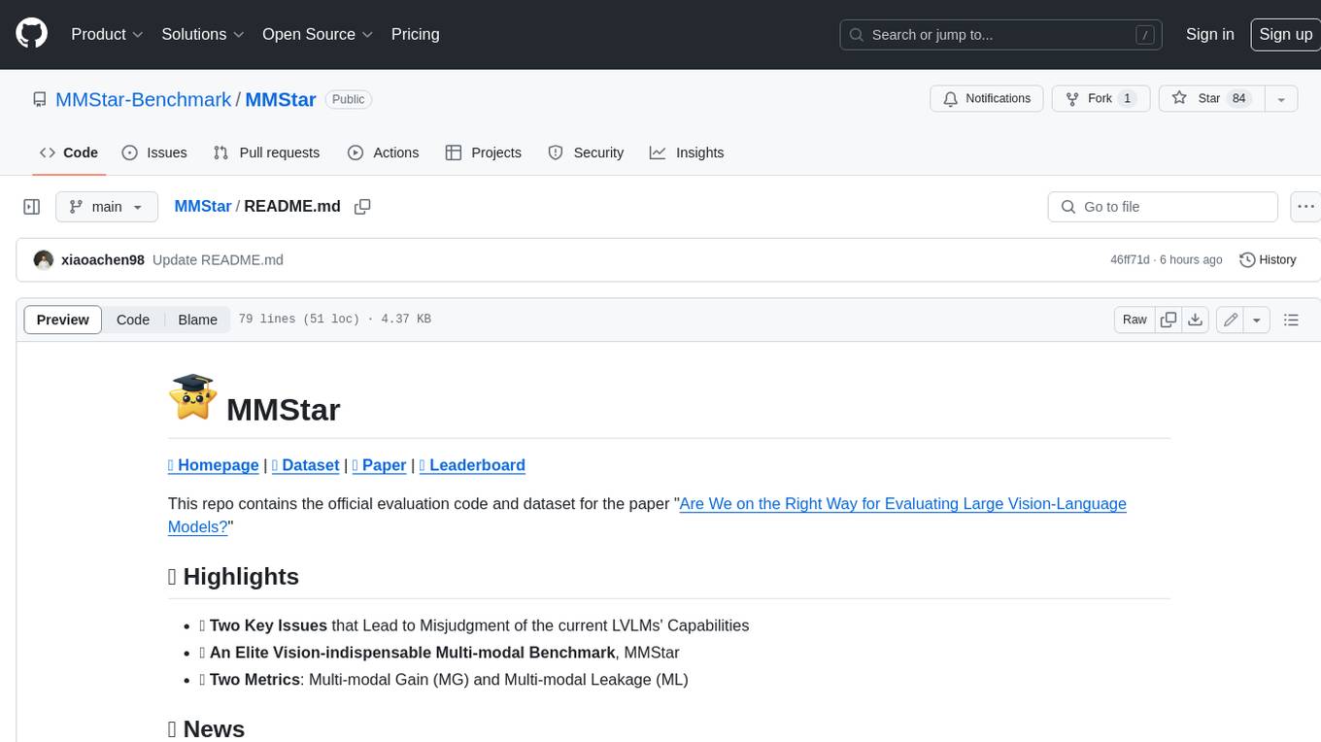The height and width of the screenshot is (742, 1321).
Task: Click the Notifications bell button
Action: pyautogui.click(x=987, y=98)
